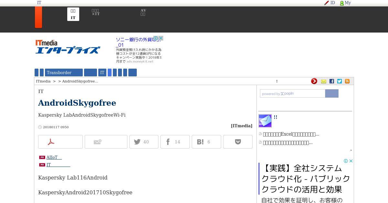Click the AndroidSkygofree breadcrumb text
388x203 pixels.
click(80, 81)
